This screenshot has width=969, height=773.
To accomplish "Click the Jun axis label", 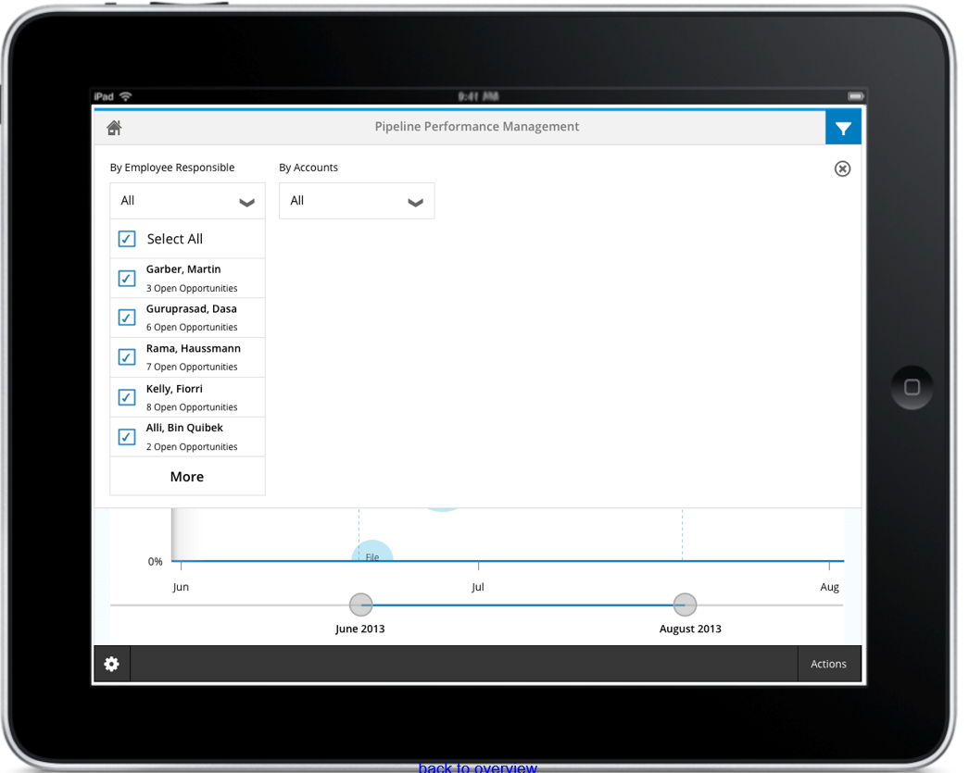I will (x=181, y=587).
